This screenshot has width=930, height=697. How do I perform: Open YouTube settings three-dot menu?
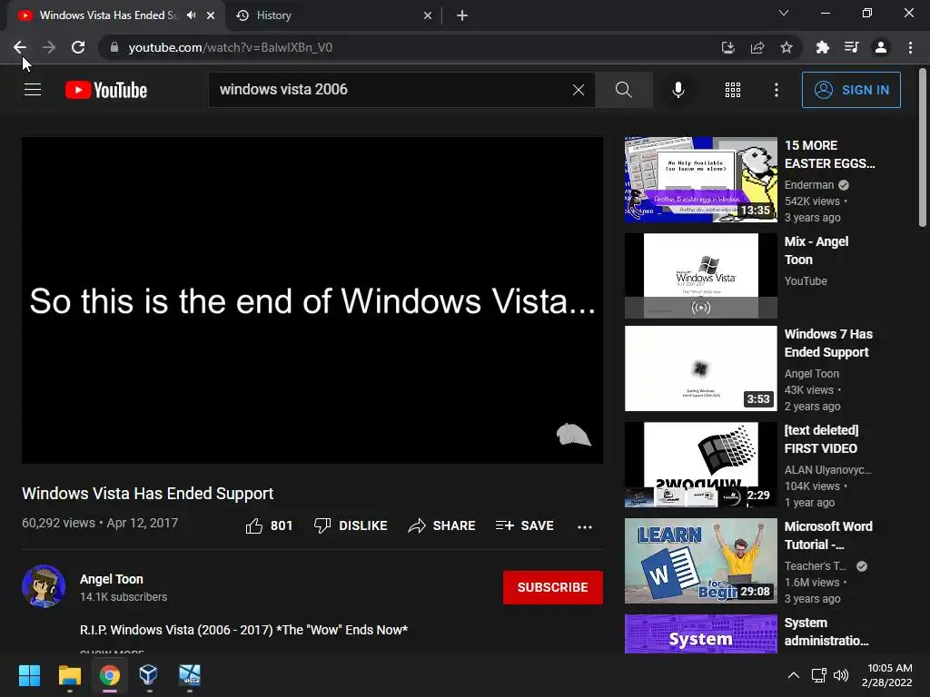pyautogui.click(x=777, y=90)
